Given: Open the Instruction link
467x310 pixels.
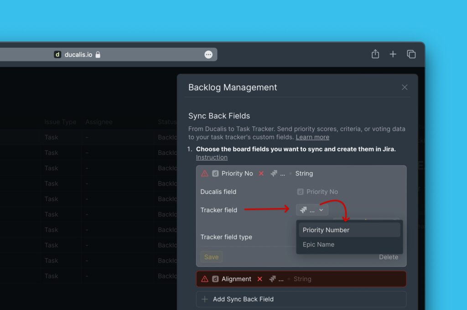Looking at the screenshot, I should 212,157.
